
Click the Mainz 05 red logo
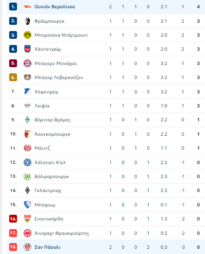(x=27, y=148)
